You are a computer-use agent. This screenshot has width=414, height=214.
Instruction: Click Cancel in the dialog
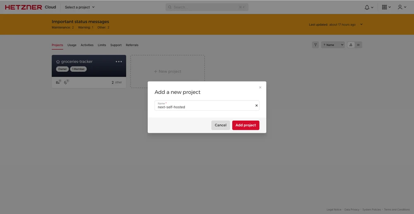pyautogui.click(x=220, y=125)
